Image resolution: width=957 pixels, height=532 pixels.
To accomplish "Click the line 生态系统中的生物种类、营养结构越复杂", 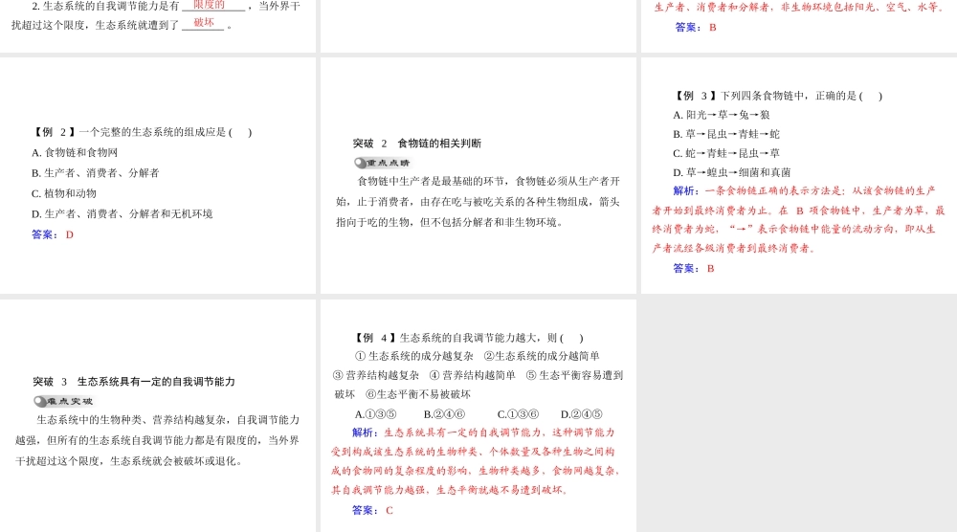I will (168, 420).
